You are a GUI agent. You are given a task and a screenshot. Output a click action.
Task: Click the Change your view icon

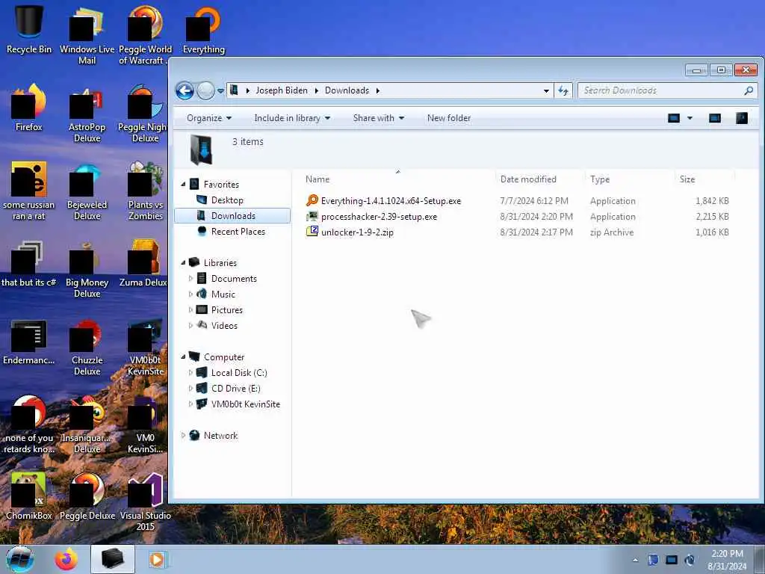pyautogui.click(x=674, y=118)
